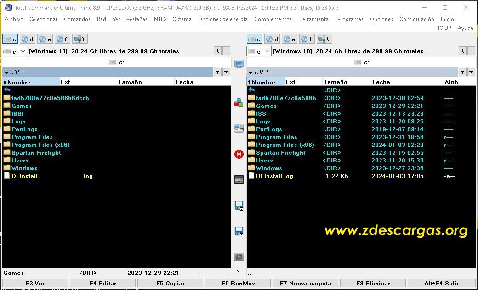Select drive f button in left panel
The width and height of the screenshot is (478, 290).
point(62,39)
